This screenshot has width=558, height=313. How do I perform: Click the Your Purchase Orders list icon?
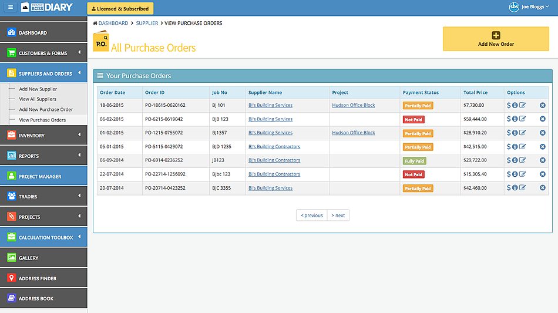(100, 76)
